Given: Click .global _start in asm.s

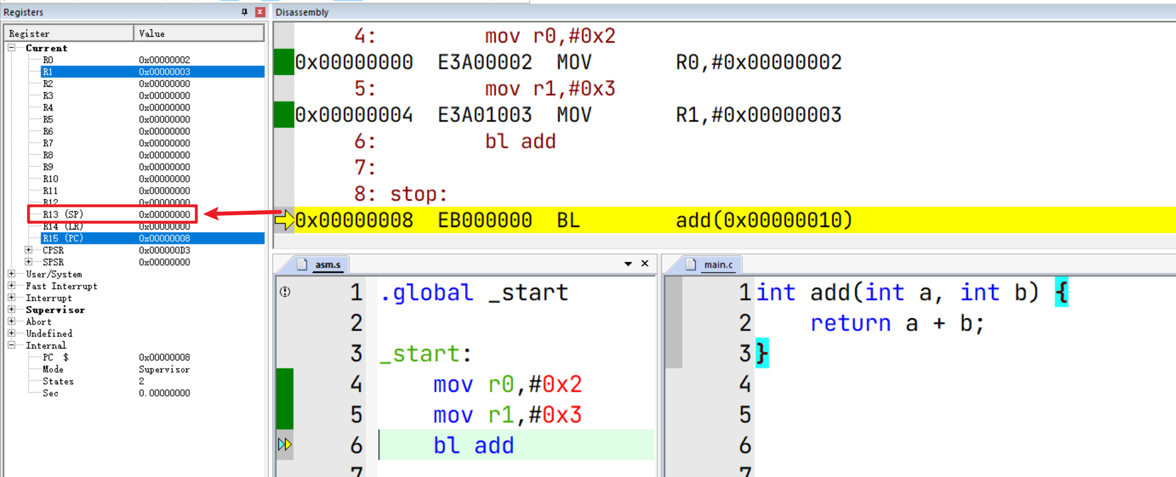Looking at the screenshot, I should tap(474, 293).
